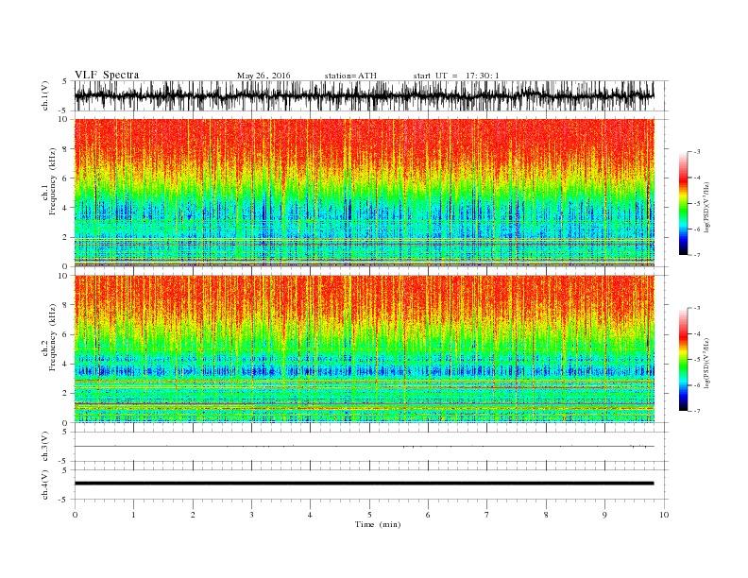Click the lower 'log(PSD)(V²/Hz)' colorbar label
Viewport: 748px width, 578px height.
coord(707,364)
